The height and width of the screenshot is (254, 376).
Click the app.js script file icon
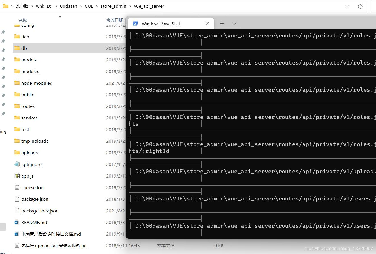coord(17,176)
